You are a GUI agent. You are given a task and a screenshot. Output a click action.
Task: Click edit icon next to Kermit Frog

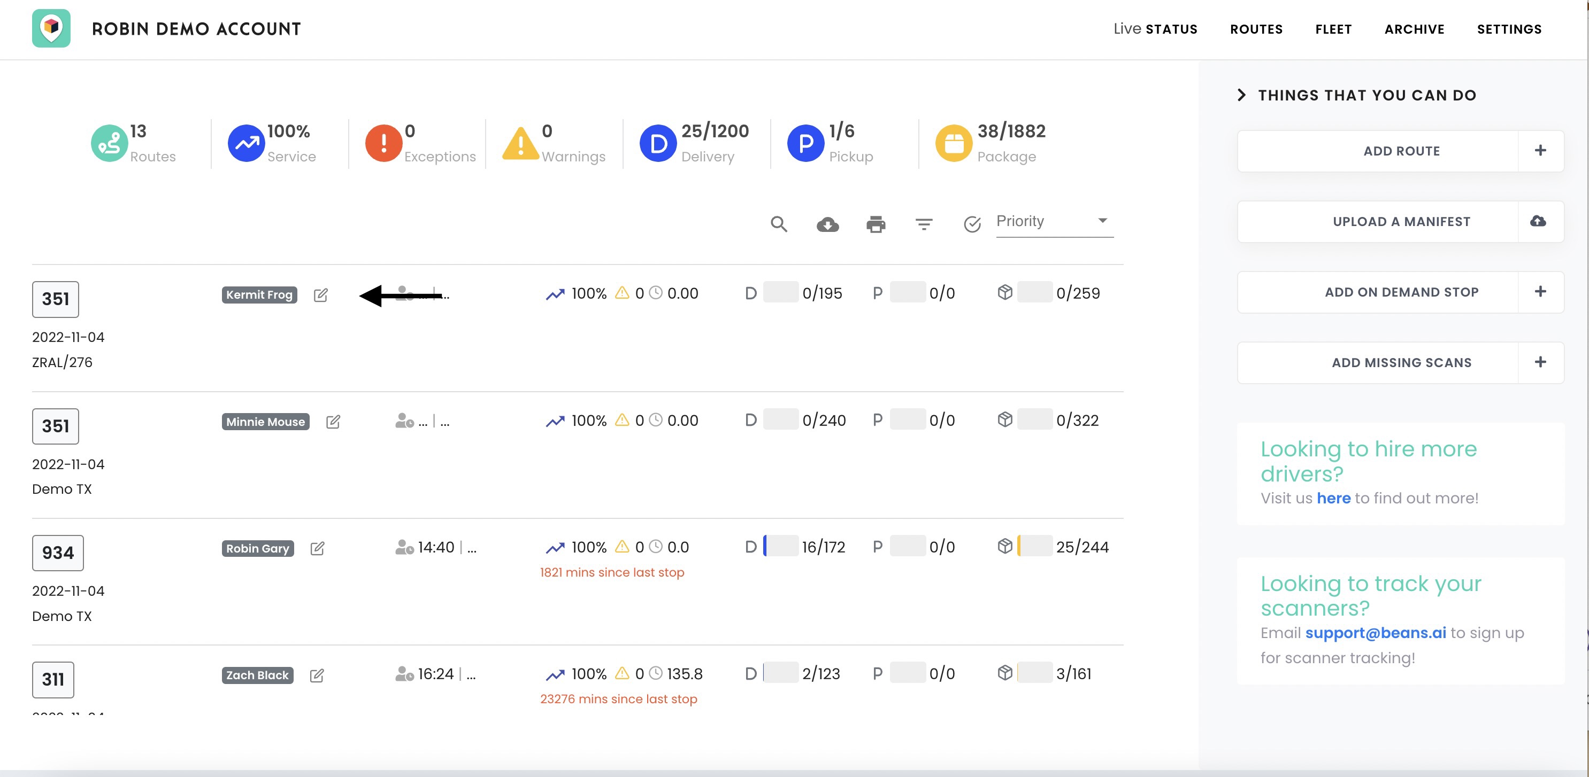[x=320, y=295]
